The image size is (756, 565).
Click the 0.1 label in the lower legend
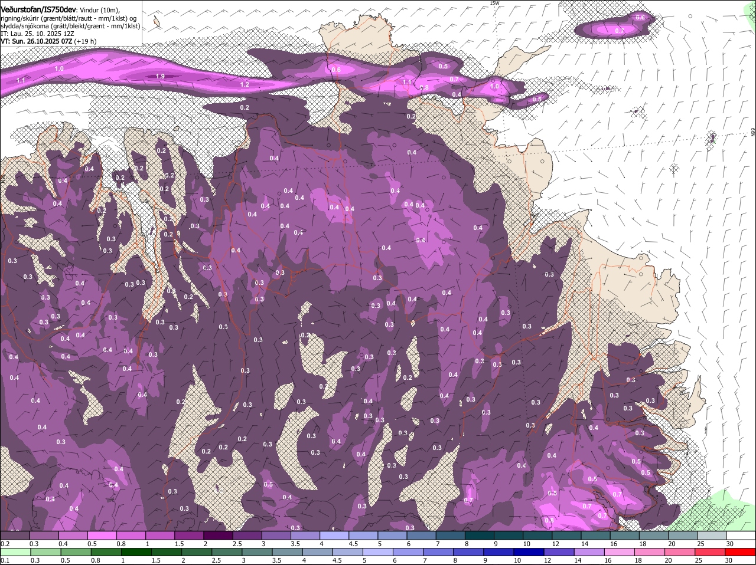5,560
